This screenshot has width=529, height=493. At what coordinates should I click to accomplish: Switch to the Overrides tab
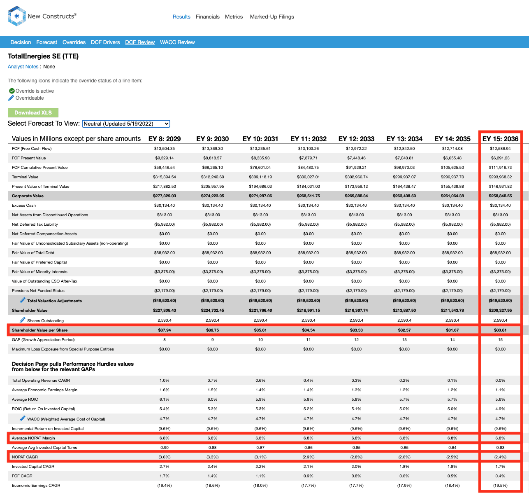(x=74, y=42)
